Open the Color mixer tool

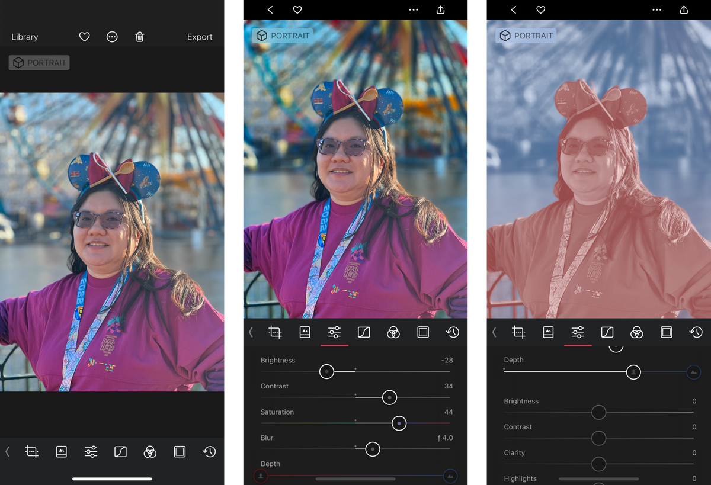pos(393,332)
